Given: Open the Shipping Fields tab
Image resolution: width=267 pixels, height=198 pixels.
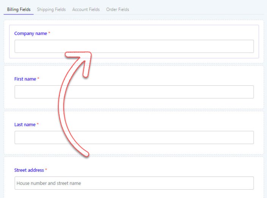Looking at the screenshot, I should (x=51, y=9).
